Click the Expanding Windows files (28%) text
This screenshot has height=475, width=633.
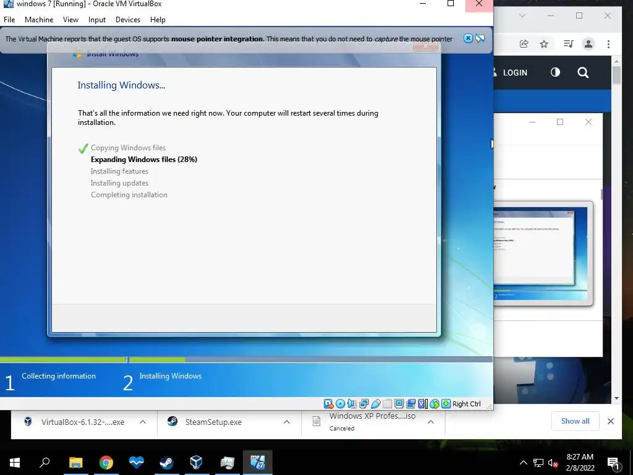[143, 160]
